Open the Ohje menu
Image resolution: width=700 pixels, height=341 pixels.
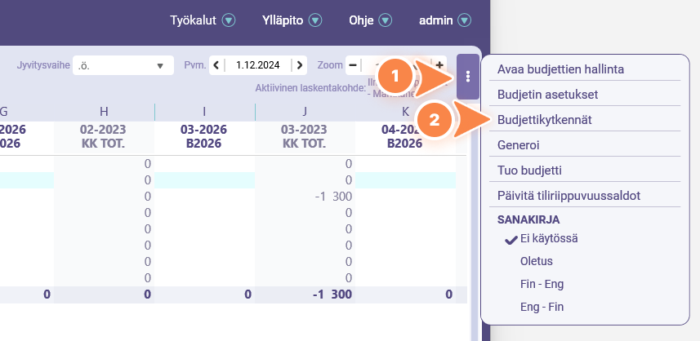coord(371,20)
